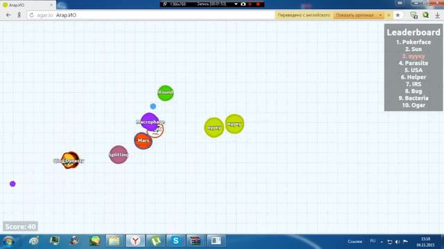Click leaderboard entry 4. Parasite
The height and width of the screenshot is (249, 444).
(413, 63)
